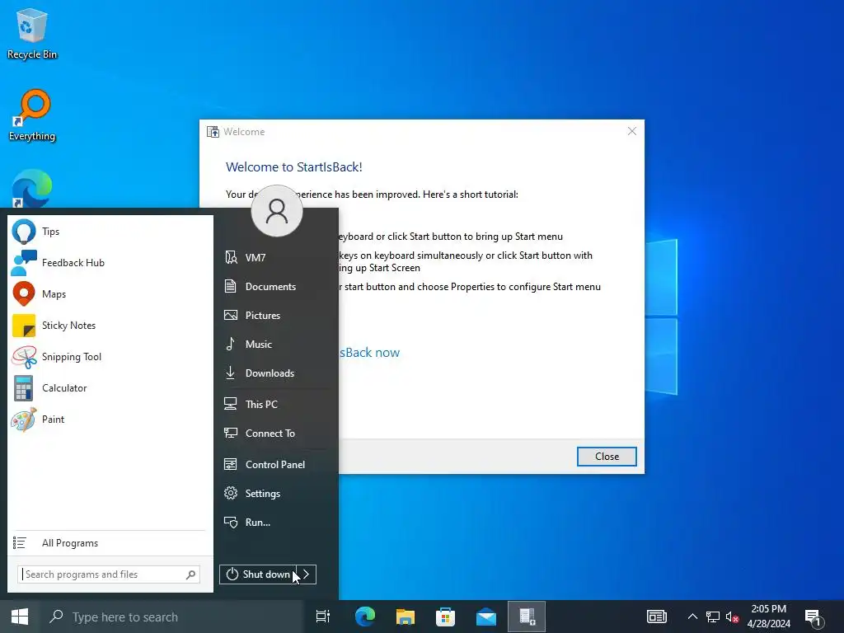Click the Shut down button
Screen dimensions: 844x633
pos(258,574)
